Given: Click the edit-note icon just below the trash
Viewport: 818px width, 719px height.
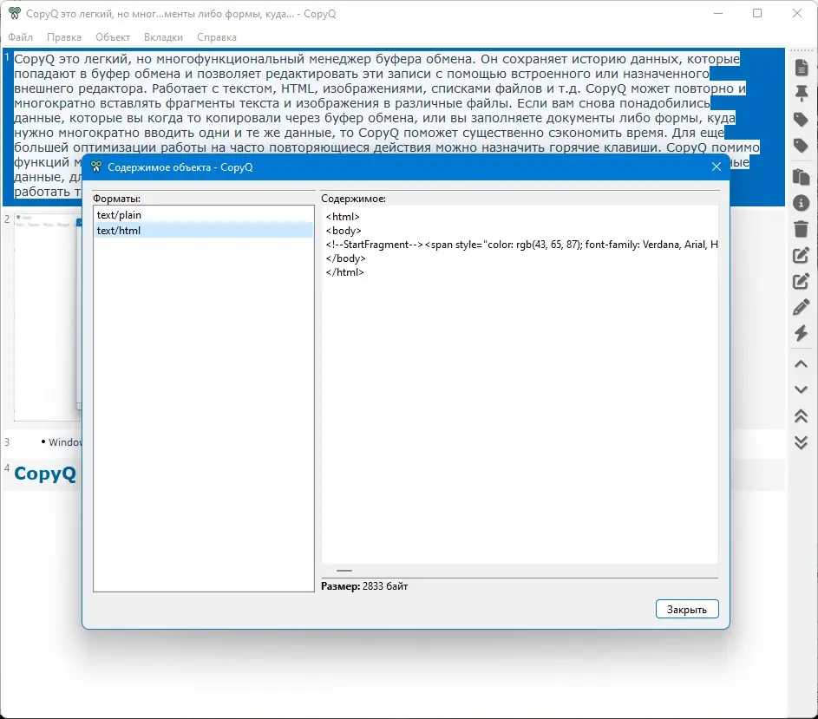Looking at the screenshot, I should point(802,255).
